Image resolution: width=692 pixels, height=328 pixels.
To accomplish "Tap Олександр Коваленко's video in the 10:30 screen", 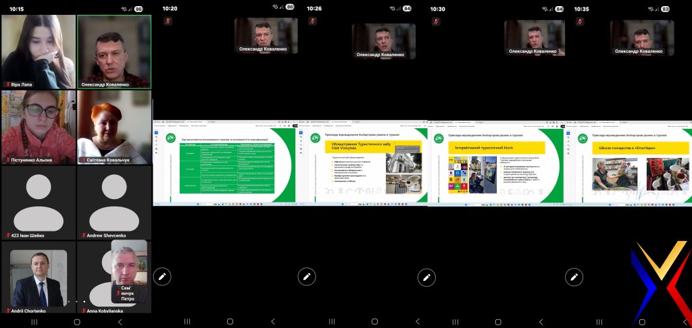I will coord(534,37).
